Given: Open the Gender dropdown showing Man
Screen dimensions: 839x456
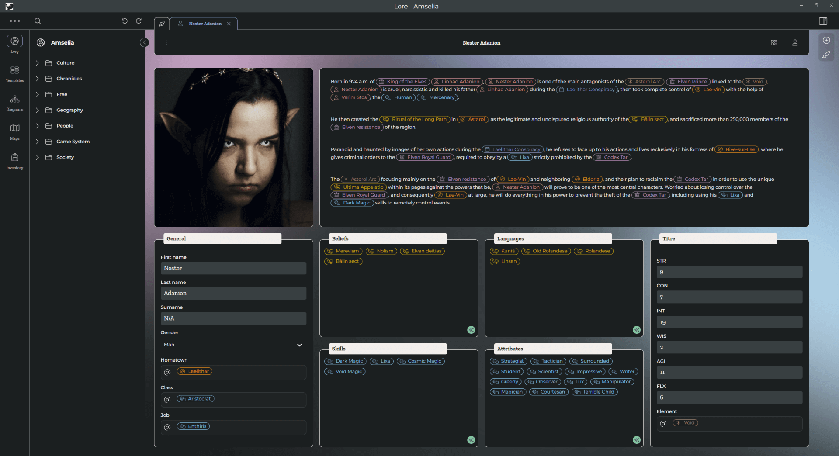Looking at the screenshot, I should point(233,345).
